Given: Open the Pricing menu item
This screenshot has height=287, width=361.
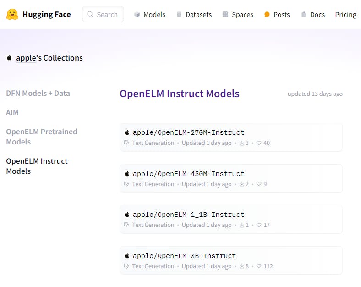Looking at the screenshot, I should tap(345, 14).
